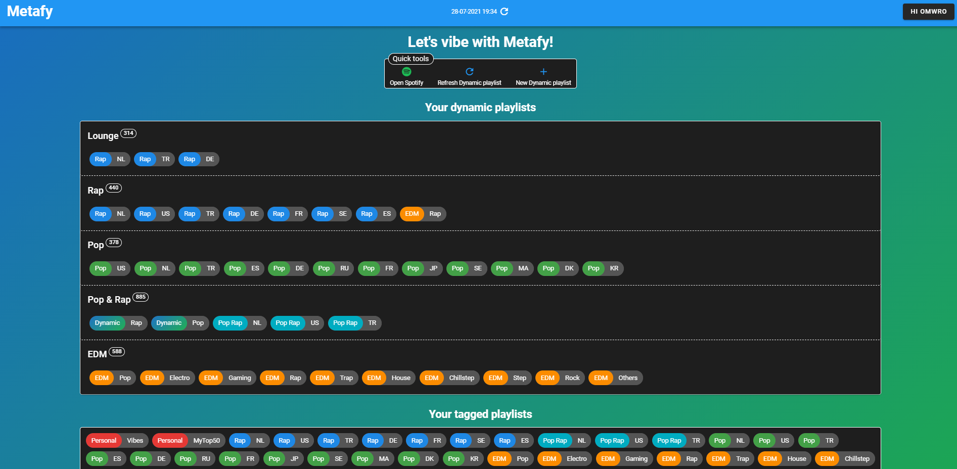This screenshot has height=469, width=957.
Task: Click the 28-07-2021 19:34 timestamp text
Action: click(474, 12)
